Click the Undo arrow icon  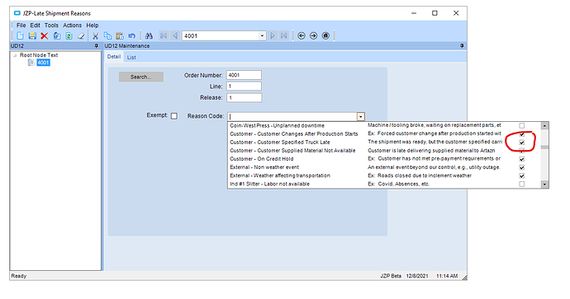[x=131, y=36]
